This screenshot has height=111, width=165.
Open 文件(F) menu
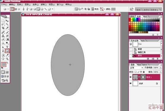(4, 5)
